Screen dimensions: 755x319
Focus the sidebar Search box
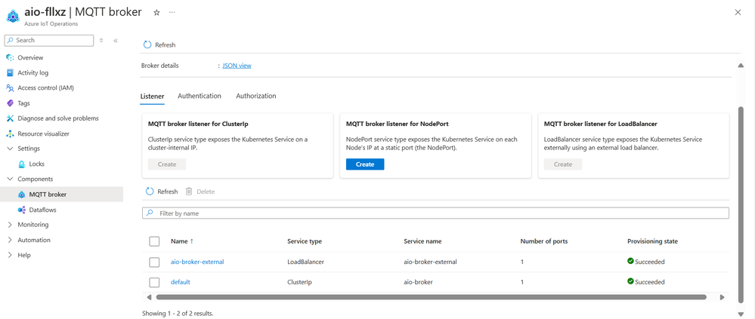(x=49, y=41)
